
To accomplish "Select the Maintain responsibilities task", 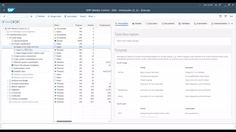I will coord(24,74).
